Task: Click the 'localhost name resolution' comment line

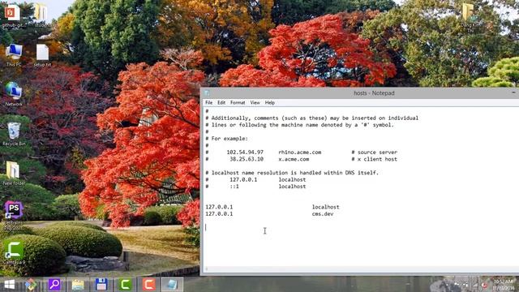Action: [292, 173]
